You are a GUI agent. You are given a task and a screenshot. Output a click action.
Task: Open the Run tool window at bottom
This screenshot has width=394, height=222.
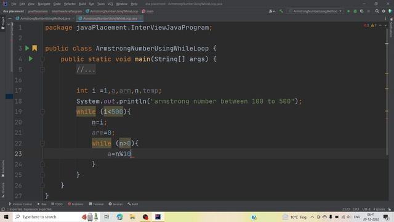(42, 204)
